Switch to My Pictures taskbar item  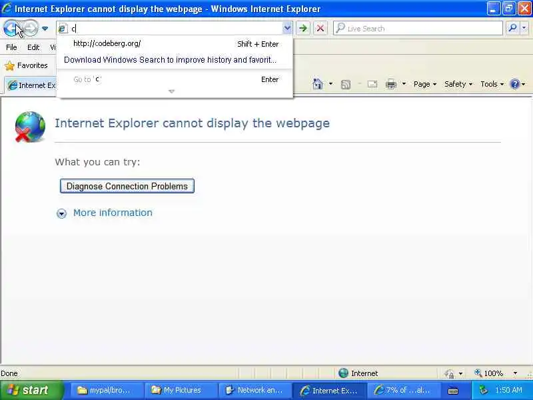(181, 390)
